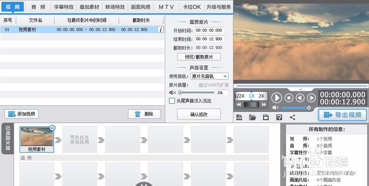Click the 序号 column header
Screen dimensions: 369x186
pos(8,20)
